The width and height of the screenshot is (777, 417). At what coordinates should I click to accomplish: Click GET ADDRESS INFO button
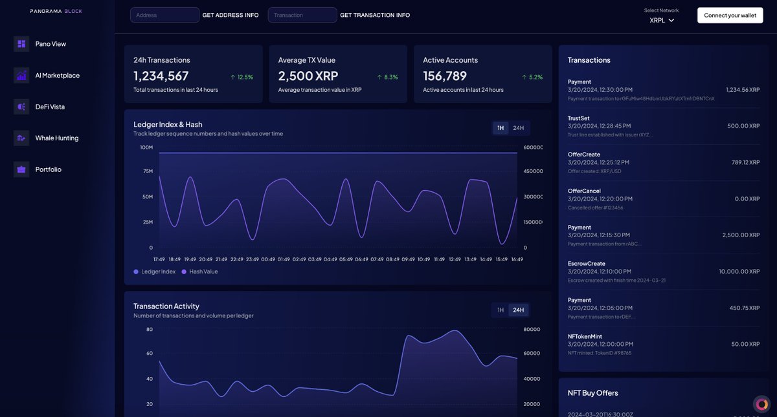231,15
